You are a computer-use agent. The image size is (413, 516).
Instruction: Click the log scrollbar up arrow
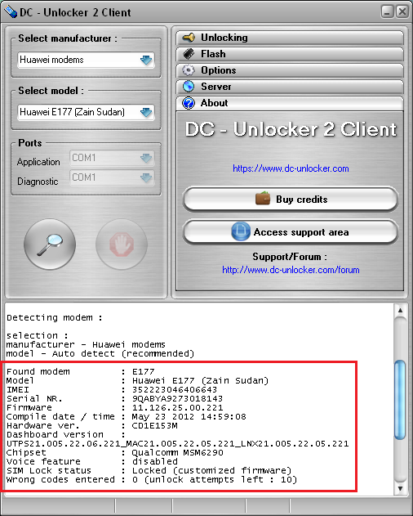click(400, 310)
